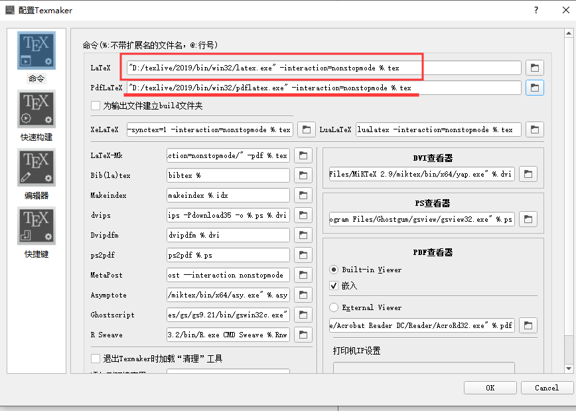Browse for the LaTeX executable path
This screenshot has height=411, width=576.
coord(534,67)
